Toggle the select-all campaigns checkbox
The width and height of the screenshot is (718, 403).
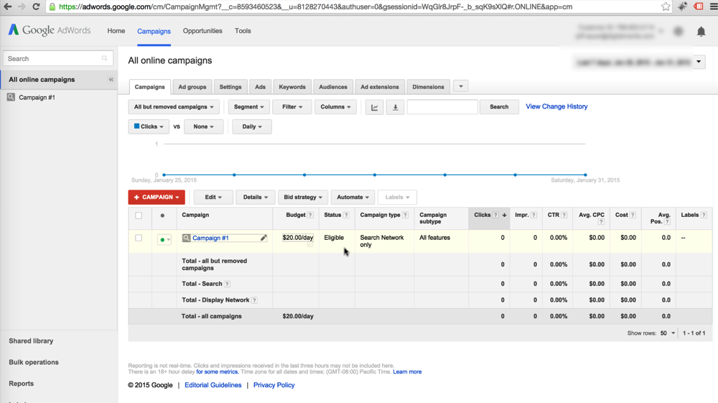[x=139, y=216]
